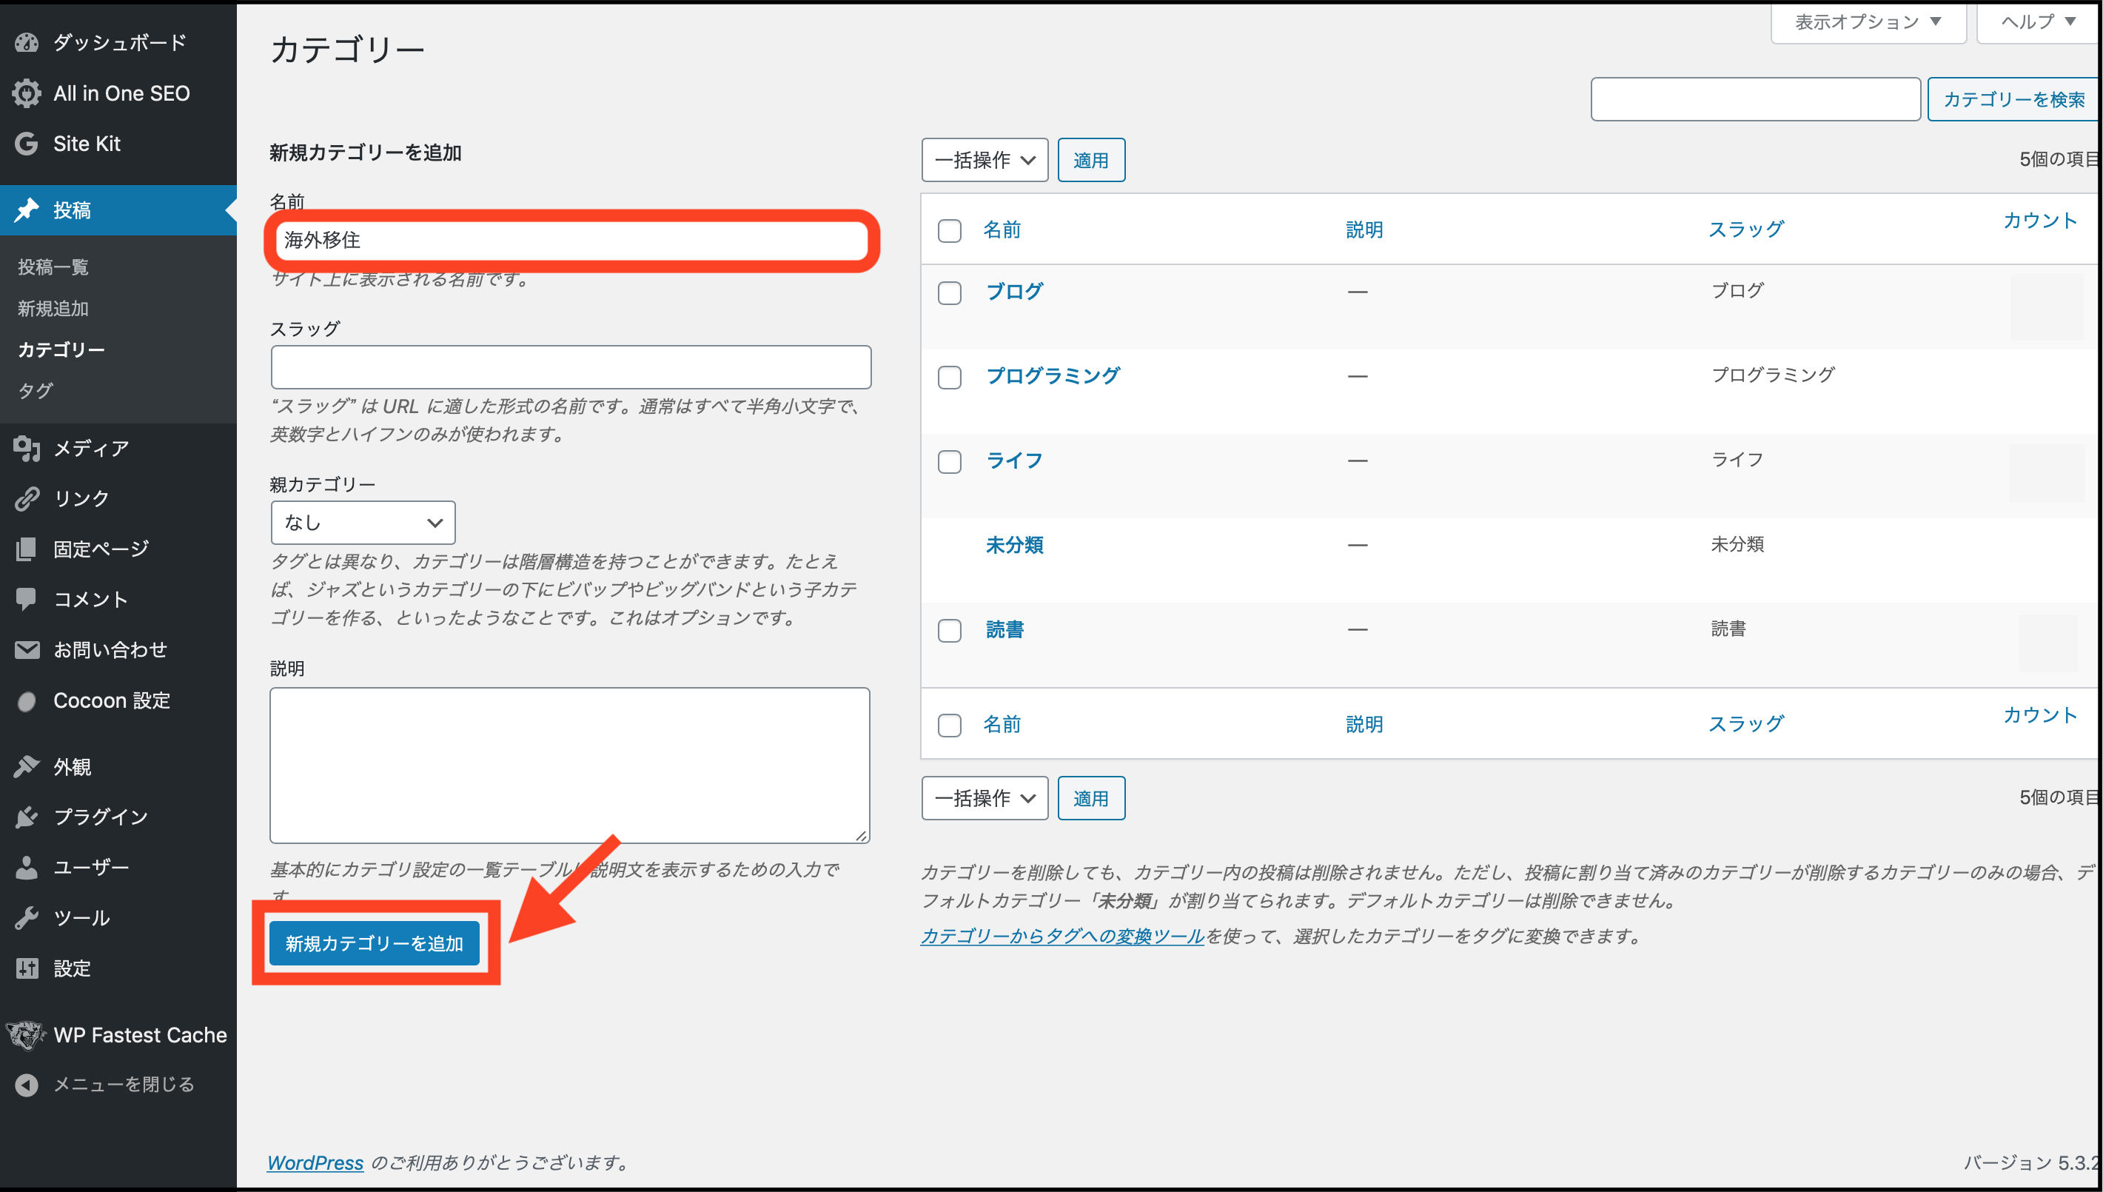
Task: Click 新規カテゴリーを追加 button
Action: 374,943
